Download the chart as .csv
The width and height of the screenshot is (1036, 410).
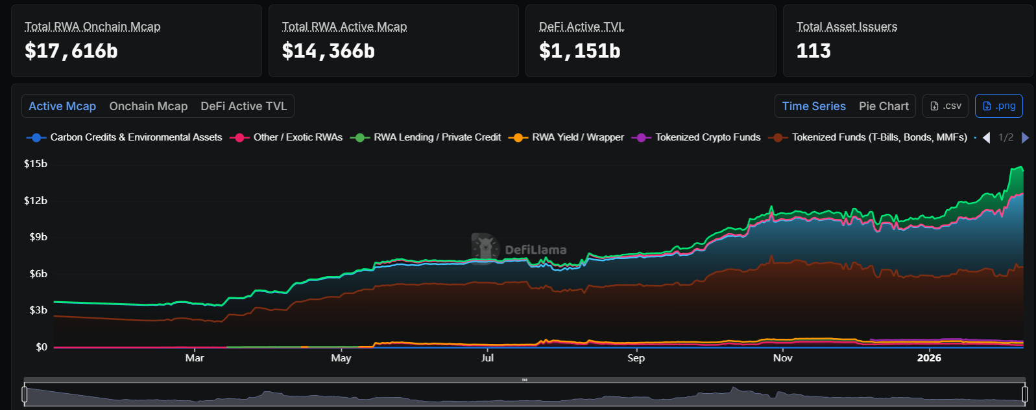click(x=945, y=106)
